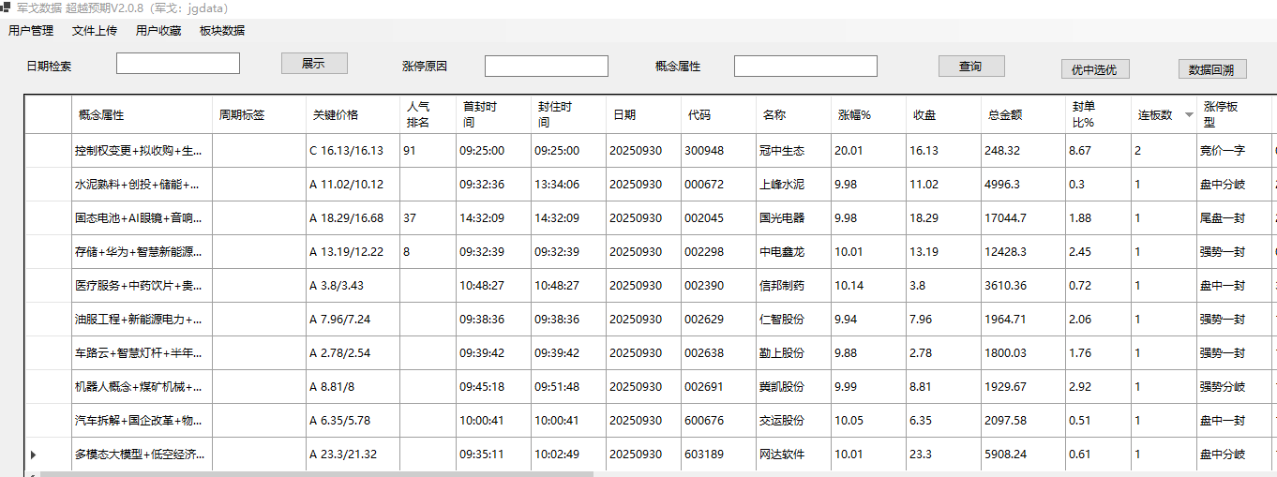Viewport: 1277px width, 477px height.
Task: Click the app icon in title bar
Action: 6,7
